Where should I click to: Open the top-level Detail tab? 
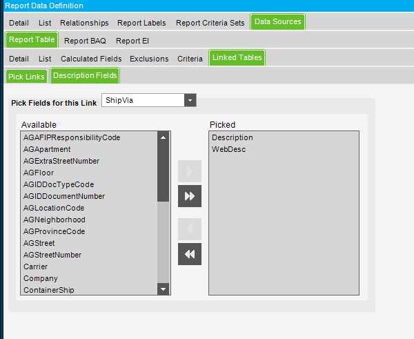pyautogui.click(x=19, y=23)
